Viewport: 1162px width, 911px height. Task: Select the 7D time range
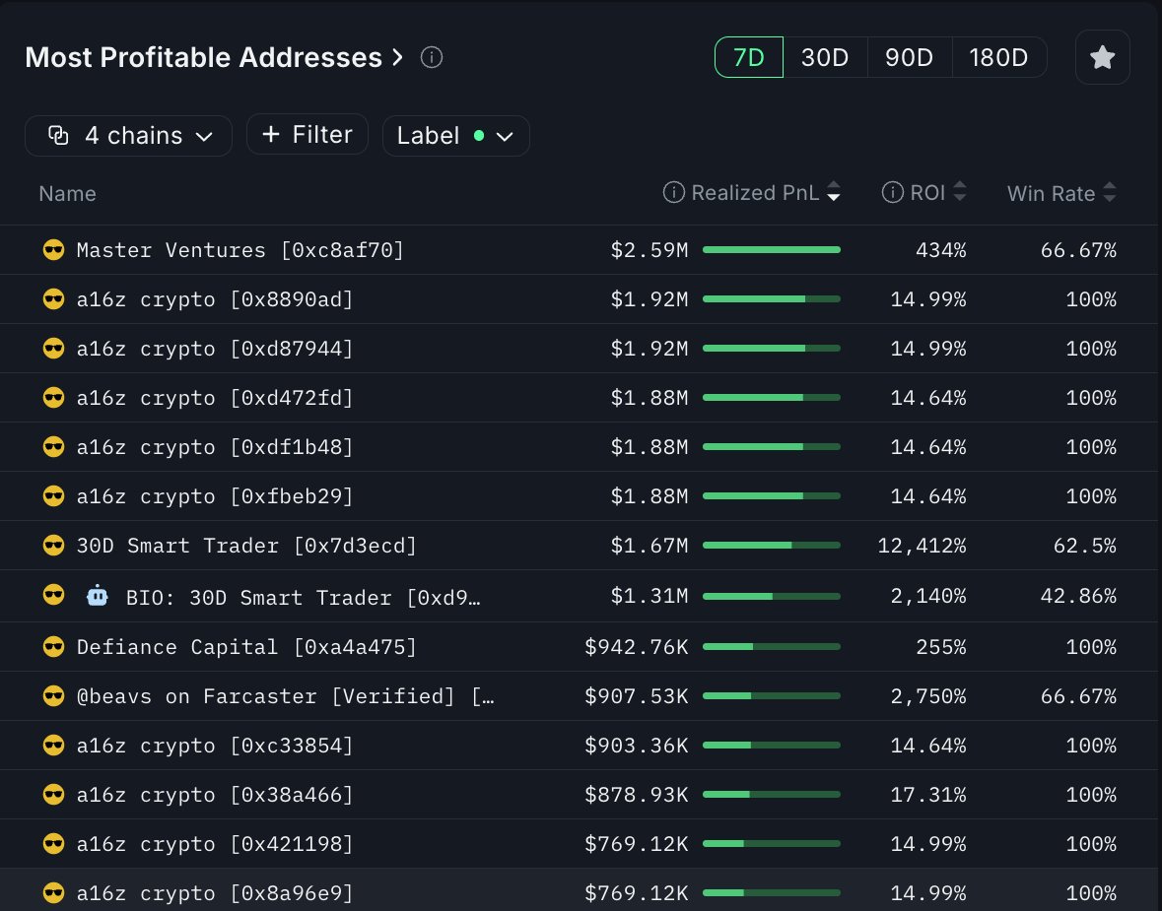point(748,57)
